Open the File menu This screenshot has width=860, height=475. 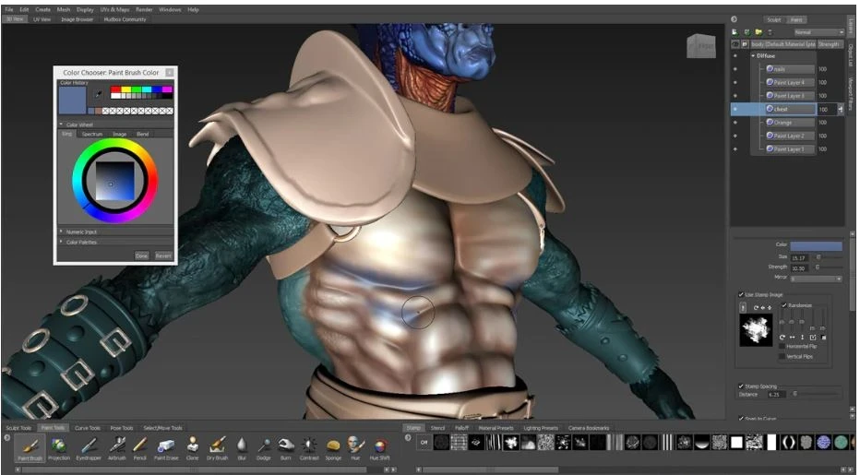9,9
